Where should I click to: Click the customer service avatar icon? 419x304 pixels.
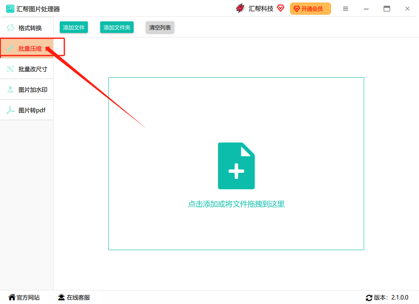tap(61, 297)
